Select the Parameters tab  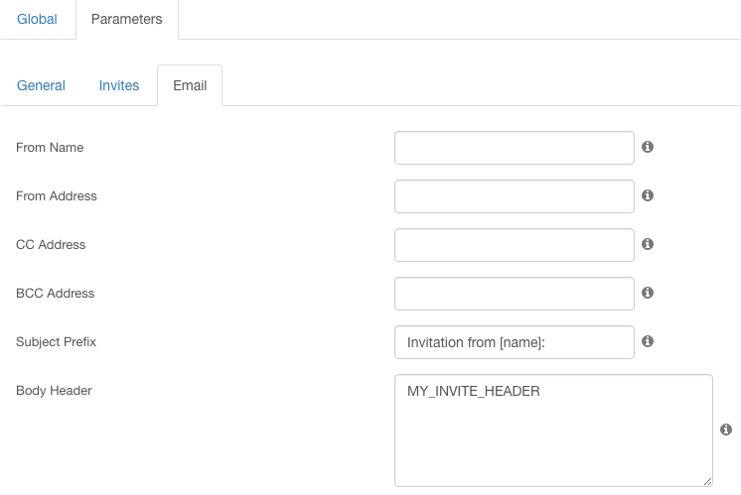[x=127, y=20]
